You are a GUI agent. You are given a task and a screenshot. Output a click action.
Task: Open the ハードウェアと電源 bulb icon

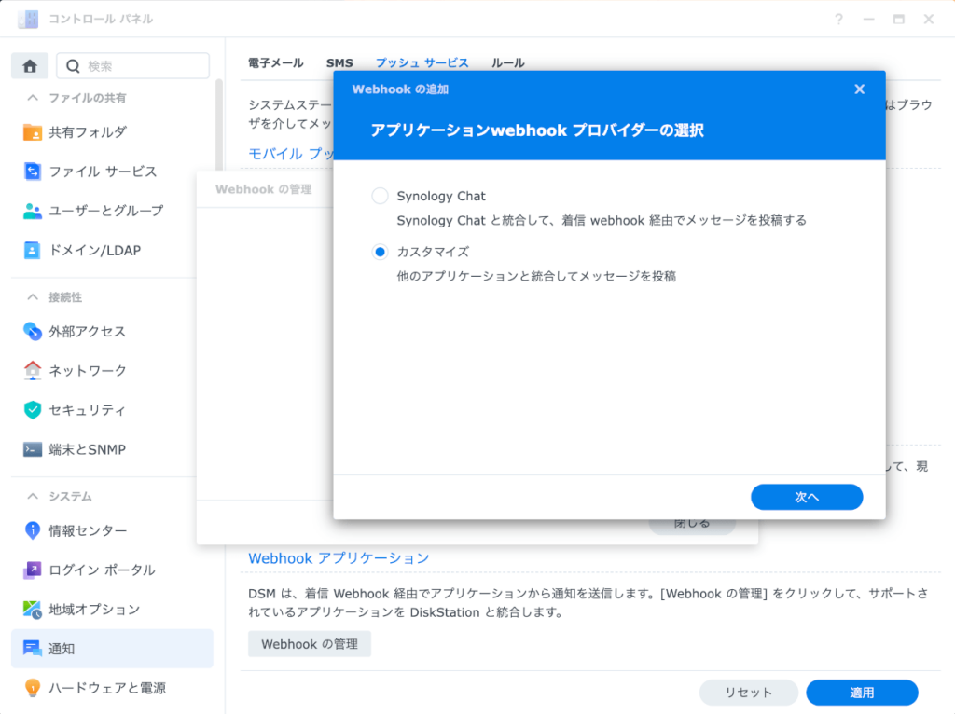point(33,688)
